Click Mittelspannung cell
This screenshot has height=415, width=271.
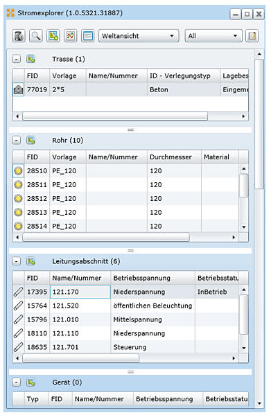(x=152, y=319)
